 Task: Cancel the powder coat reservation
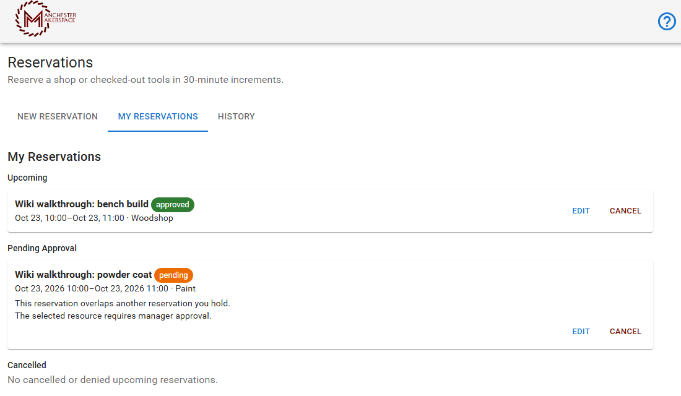(625, 332)
